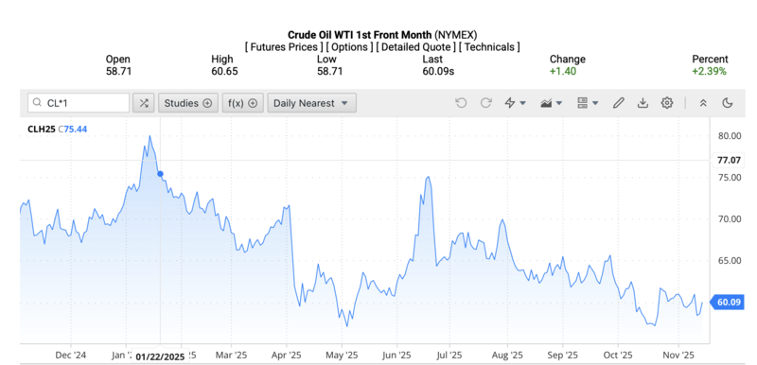Click the High value 60.65
Image resolution: width=757 pixels, height=365 pixels.
tap(224, 72)
